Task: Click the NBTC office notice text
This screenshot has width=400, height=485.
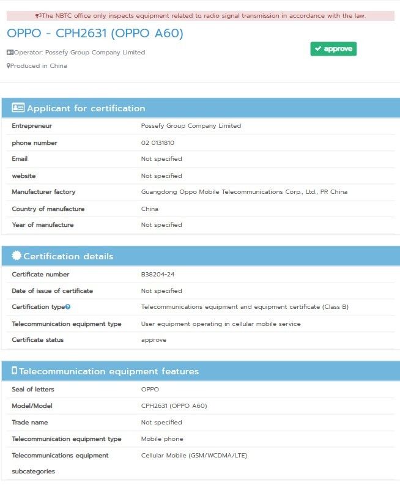Action: click(x=204, y=16)
